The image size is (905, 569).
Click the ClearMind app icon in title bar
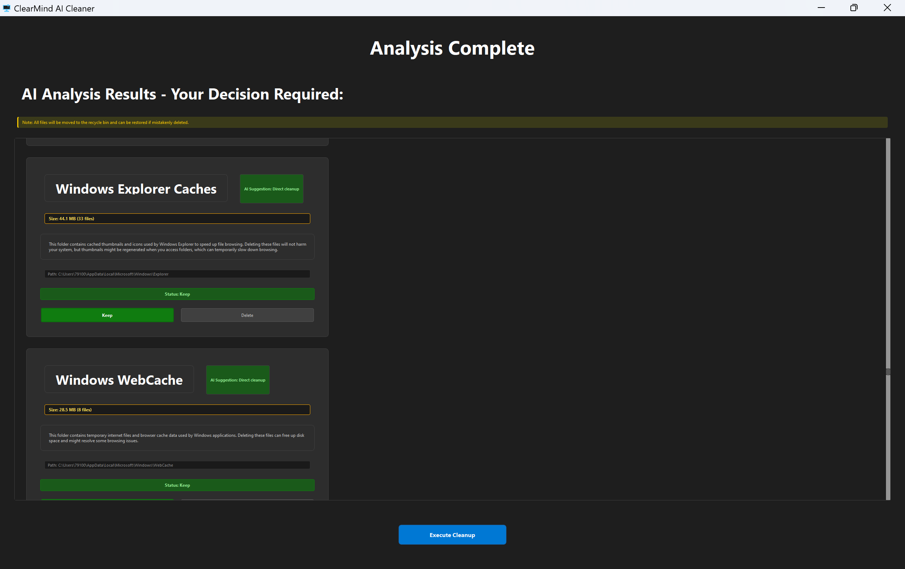[x=6, y=8]
